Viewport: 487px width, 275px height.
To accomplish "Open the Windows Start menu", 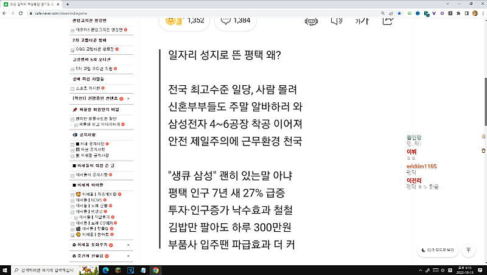I will [x=5, y=270].
